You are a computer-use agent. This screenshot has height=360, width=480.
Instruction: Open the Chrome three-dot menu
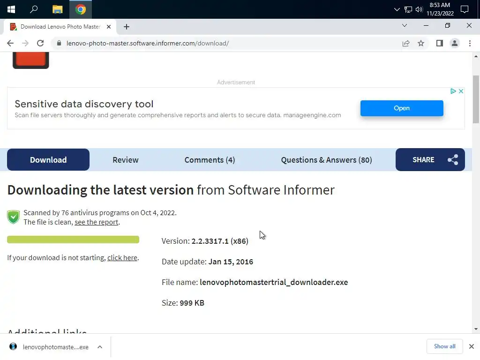[x=470, y=43]
